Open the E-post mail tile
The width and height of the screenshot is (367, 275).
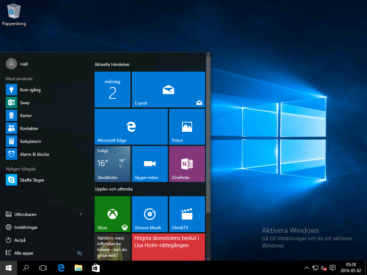point(168,89)
